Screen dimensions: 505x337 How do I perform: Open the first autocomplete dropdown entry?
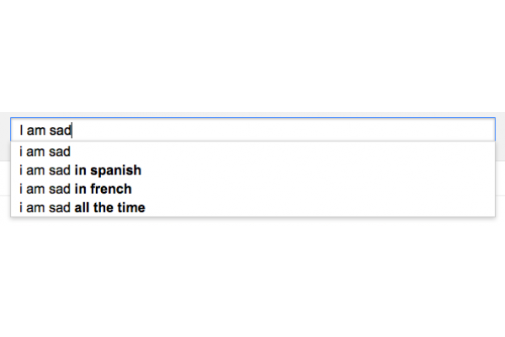pos(252,152)
